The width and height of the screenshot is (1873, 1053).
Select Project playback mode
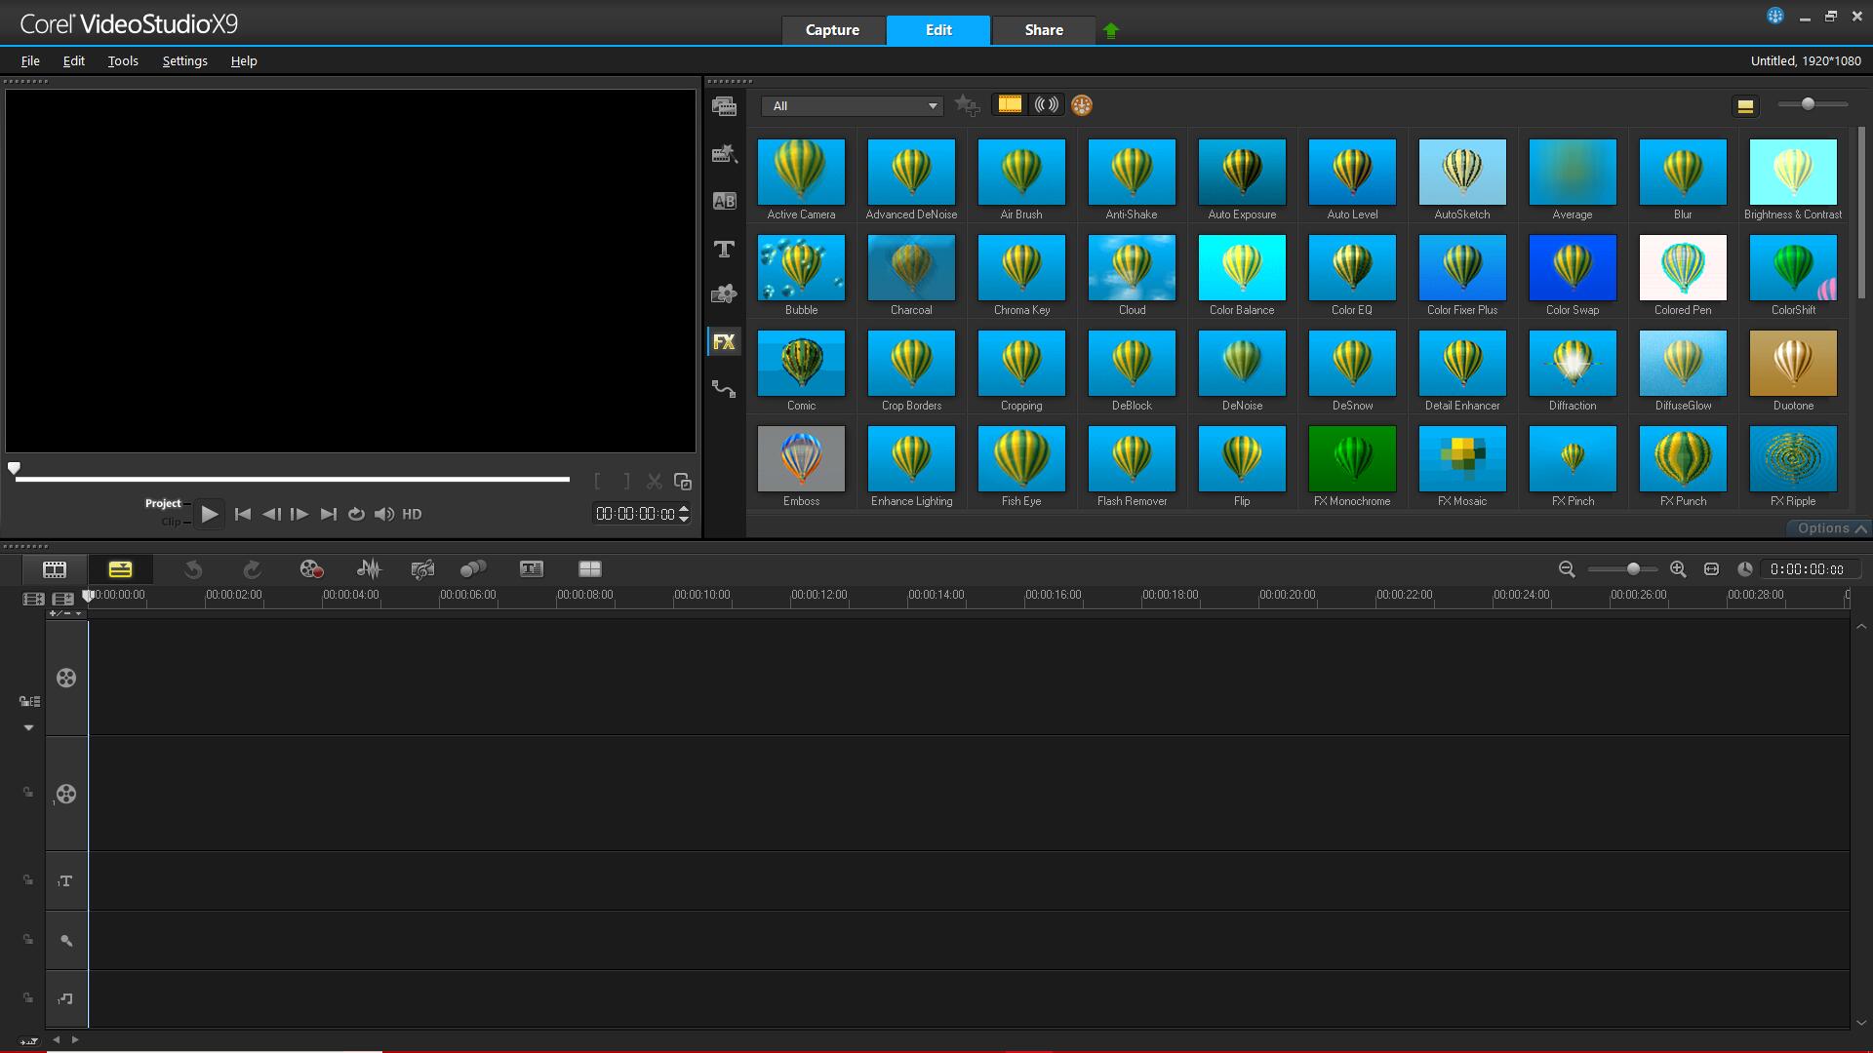pos(163,503)
